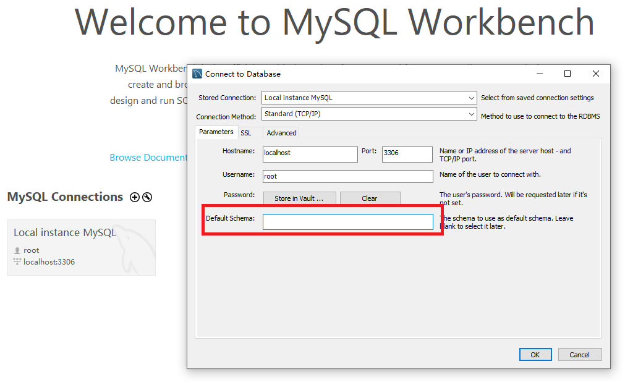Confirm the connection with OK

point(535,354)
